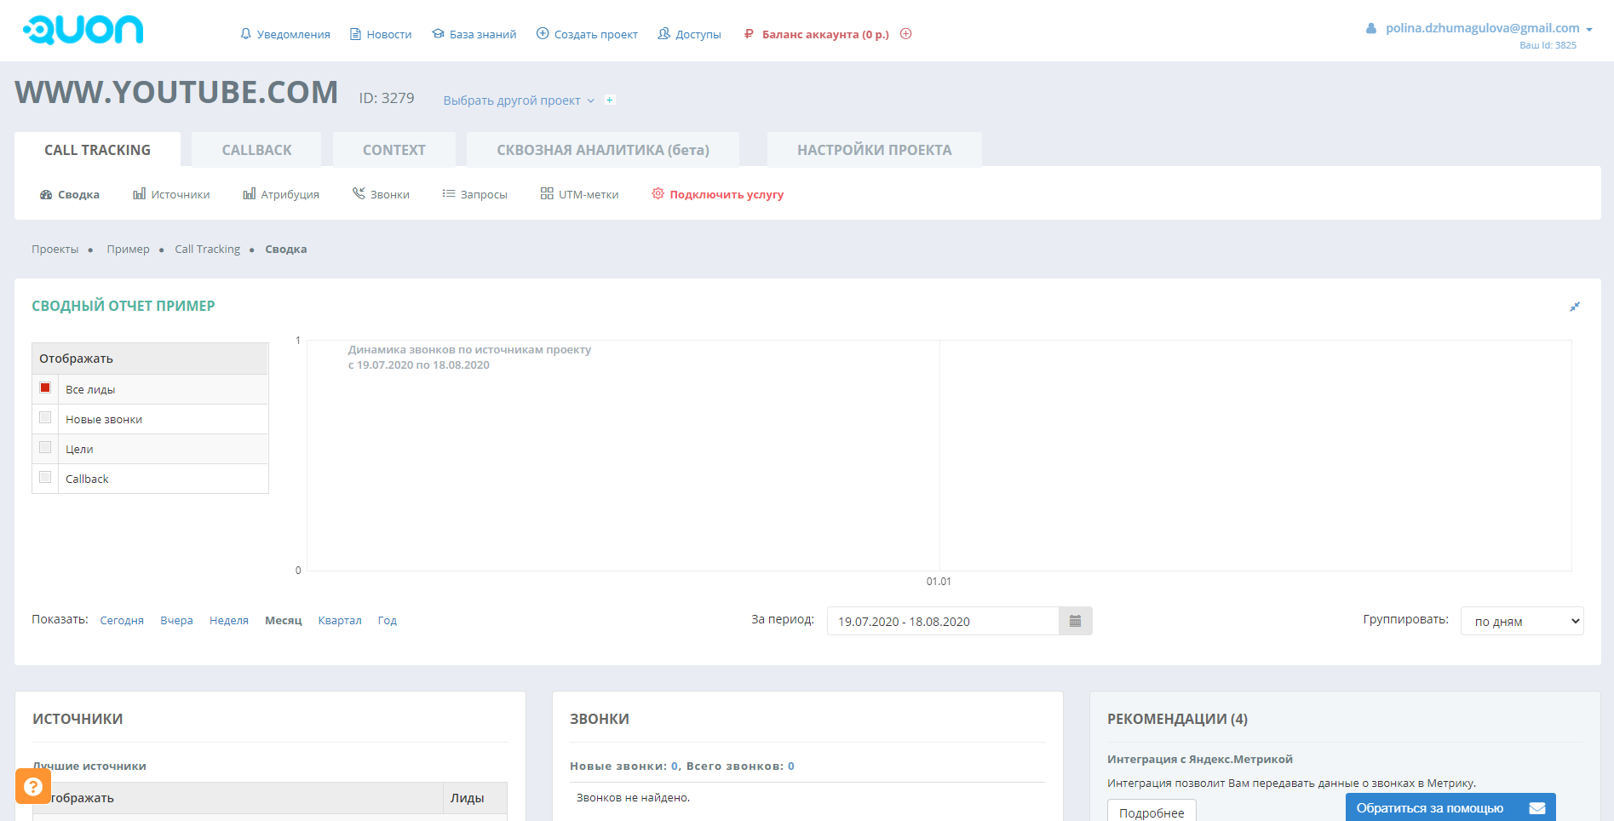1614x821 pixels.
Task: Click the Запросы list icon
Action: point(449,194)
